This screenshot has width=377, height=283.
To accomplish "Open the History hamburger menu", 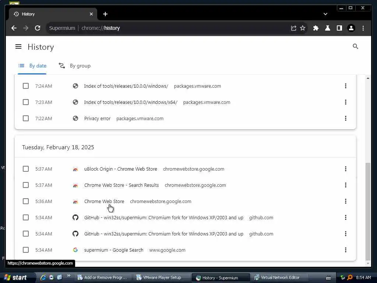I will [18, 46].
